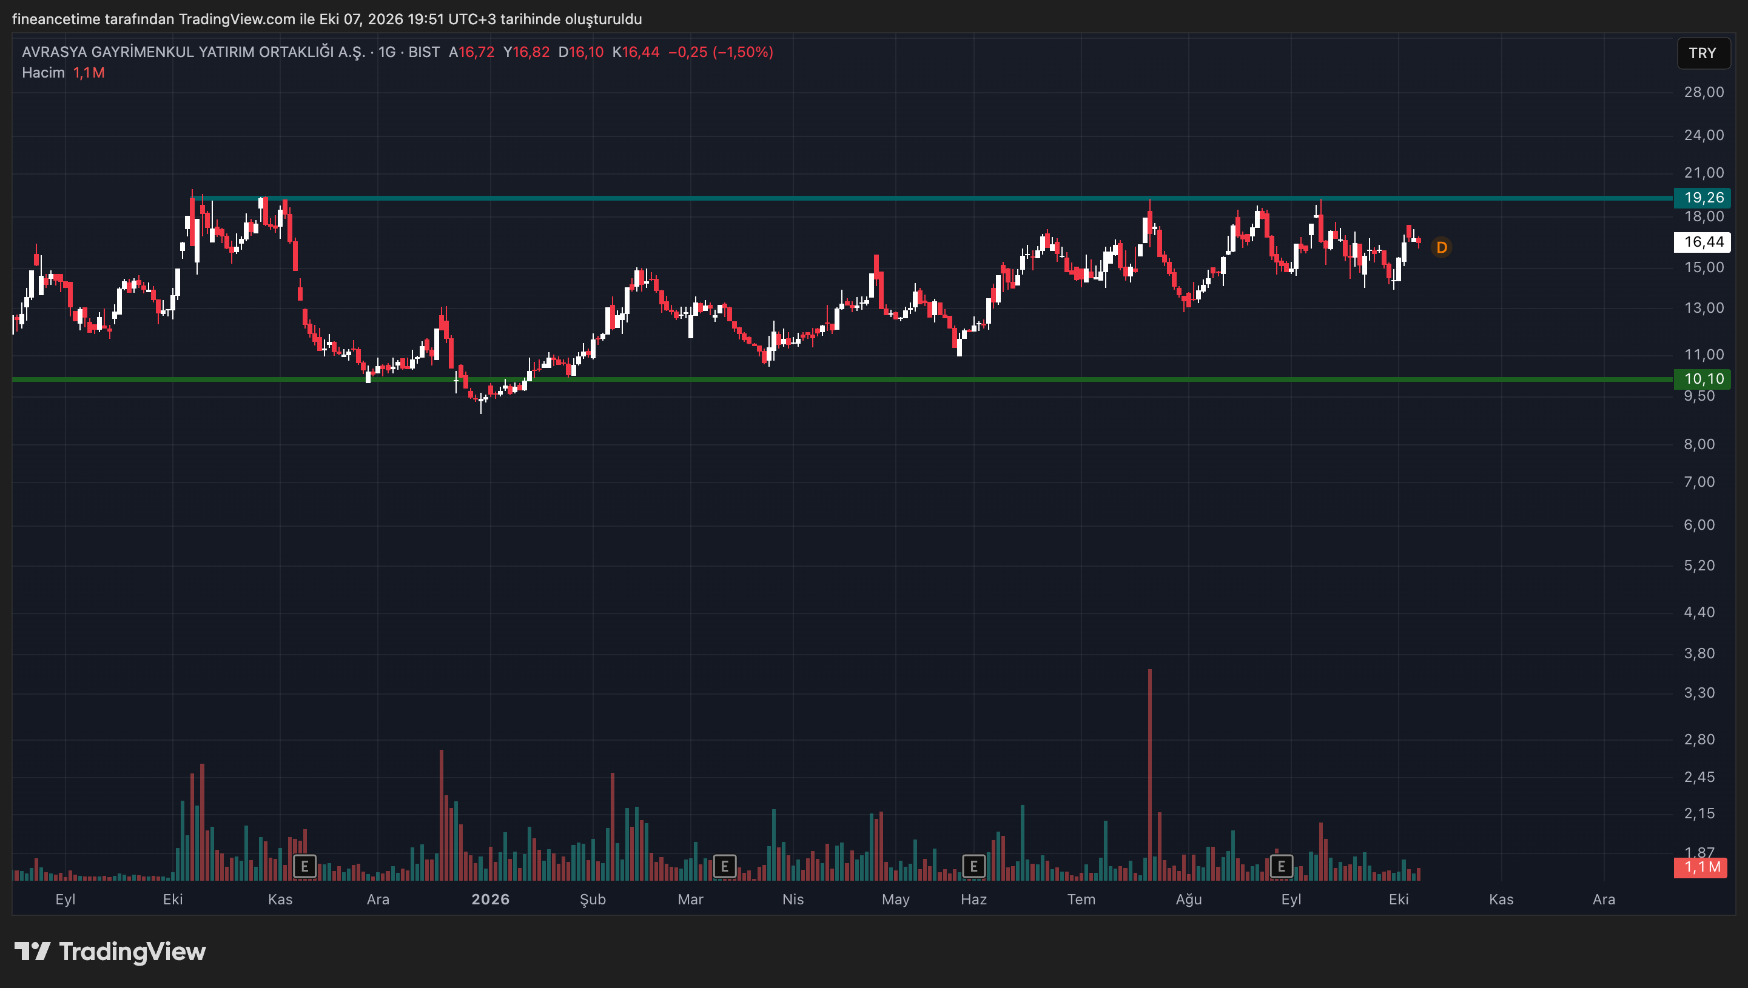
Task: Click the TRY currency button
Action: (1703, 53)
